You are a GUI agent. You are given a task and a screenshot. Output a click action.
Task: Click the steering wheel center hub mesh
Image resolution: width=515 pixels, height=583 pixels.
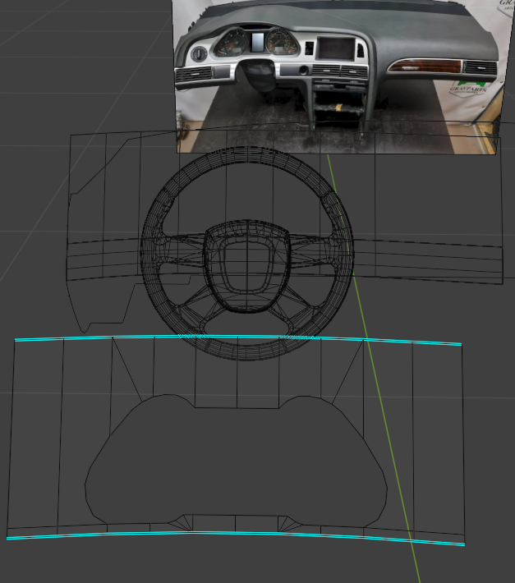[247, 266]
